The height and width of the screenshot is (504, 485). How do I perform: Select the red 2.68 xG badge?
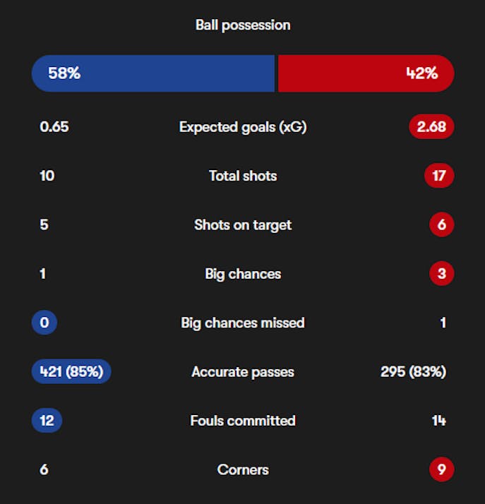coord(431,127)
